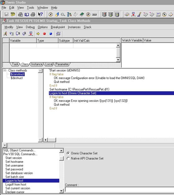Click the What's This help pointer icon

[40, 14]
